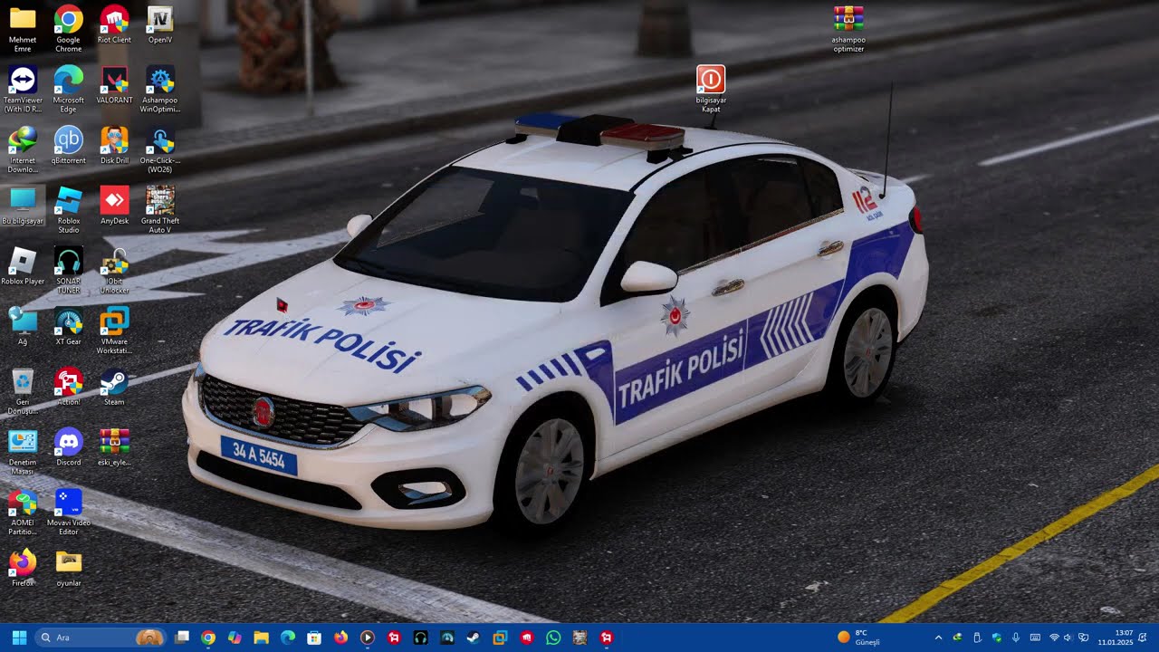
Task: Open the notifications bell icon
Action: click(1143, 638)
